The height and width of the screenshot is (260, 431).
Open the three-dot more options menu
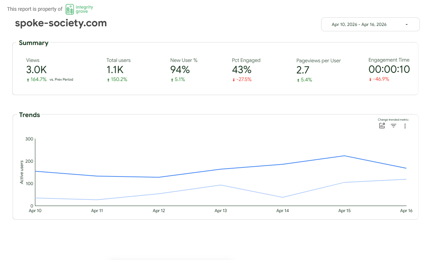405,126
